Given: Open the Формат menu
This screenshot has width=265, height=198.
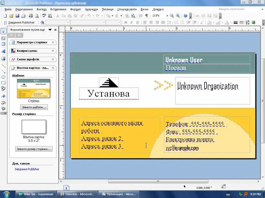Looking at the screenshot, I should coord(76,9).
